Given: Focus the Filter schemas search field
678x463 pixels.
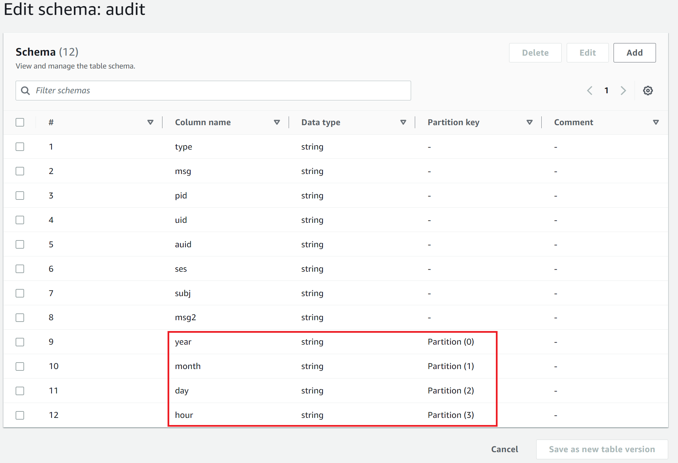Looking at the screenshot, I should point(217,91).
